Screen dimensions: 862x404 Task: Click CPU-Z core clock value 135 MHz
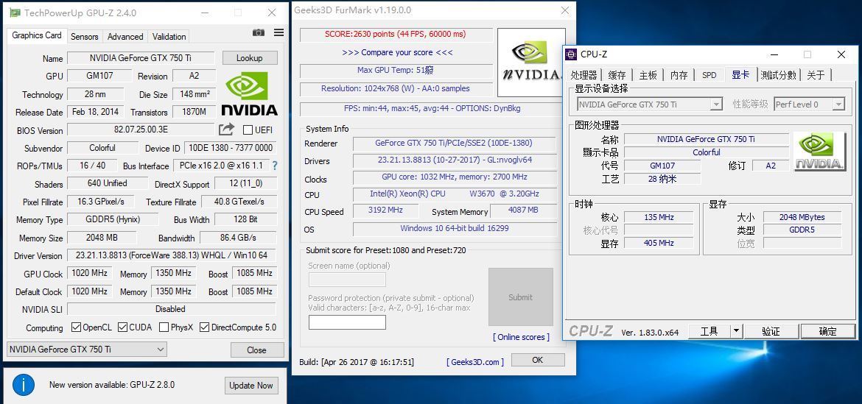659,217
